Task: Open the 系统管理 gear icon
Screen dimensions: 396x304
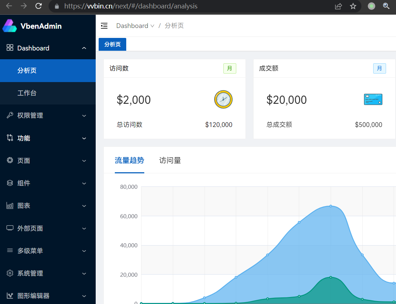Action: tap(9, 273)
